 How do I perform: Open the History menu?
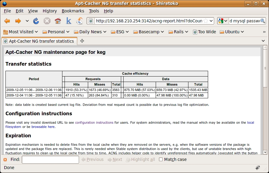(x=50, y=11)
